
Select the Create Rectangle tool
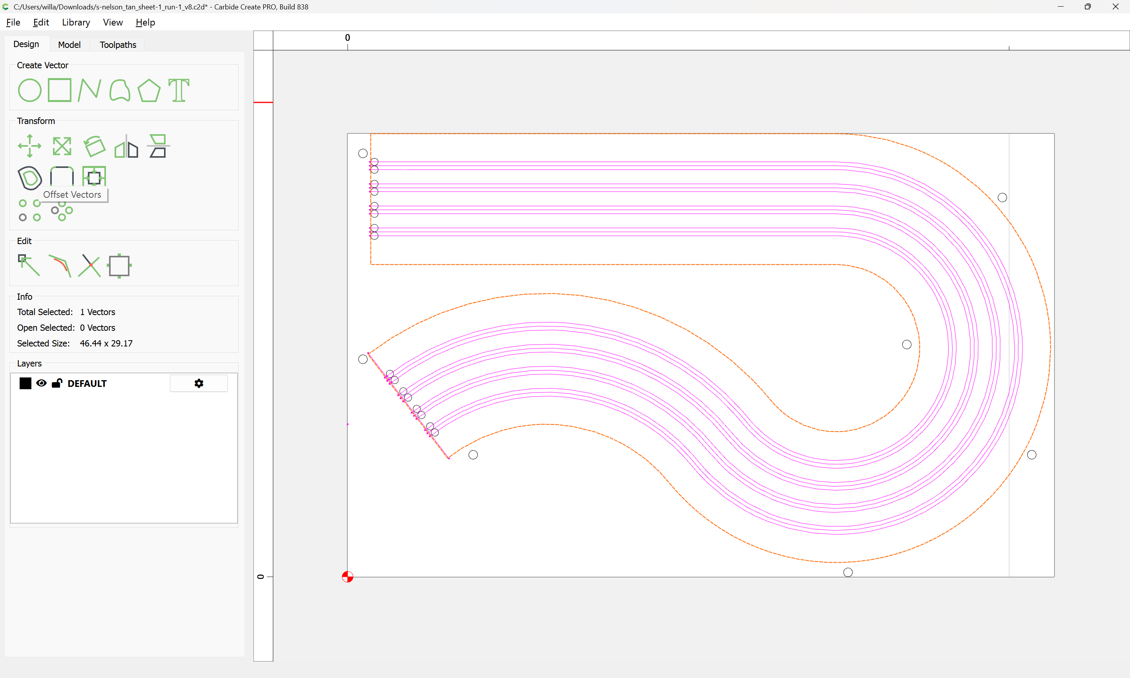click(60, 90)
